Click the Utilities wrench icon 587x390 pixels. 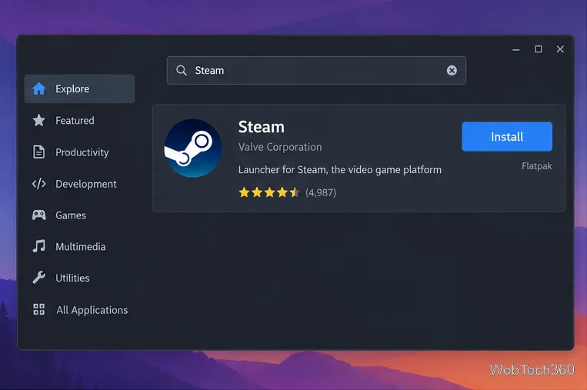(x=38, y=278)
